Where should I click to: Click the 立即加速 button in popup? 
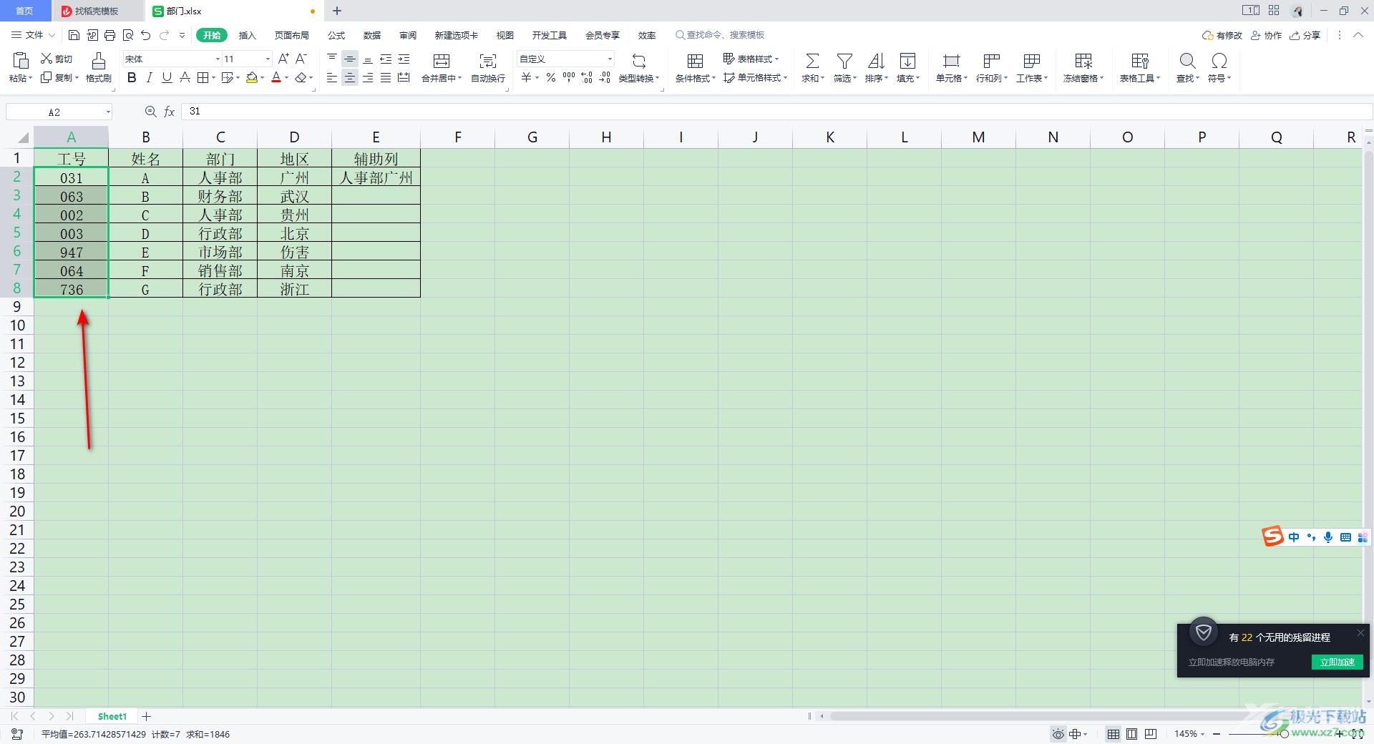[x=1337, y=662]
